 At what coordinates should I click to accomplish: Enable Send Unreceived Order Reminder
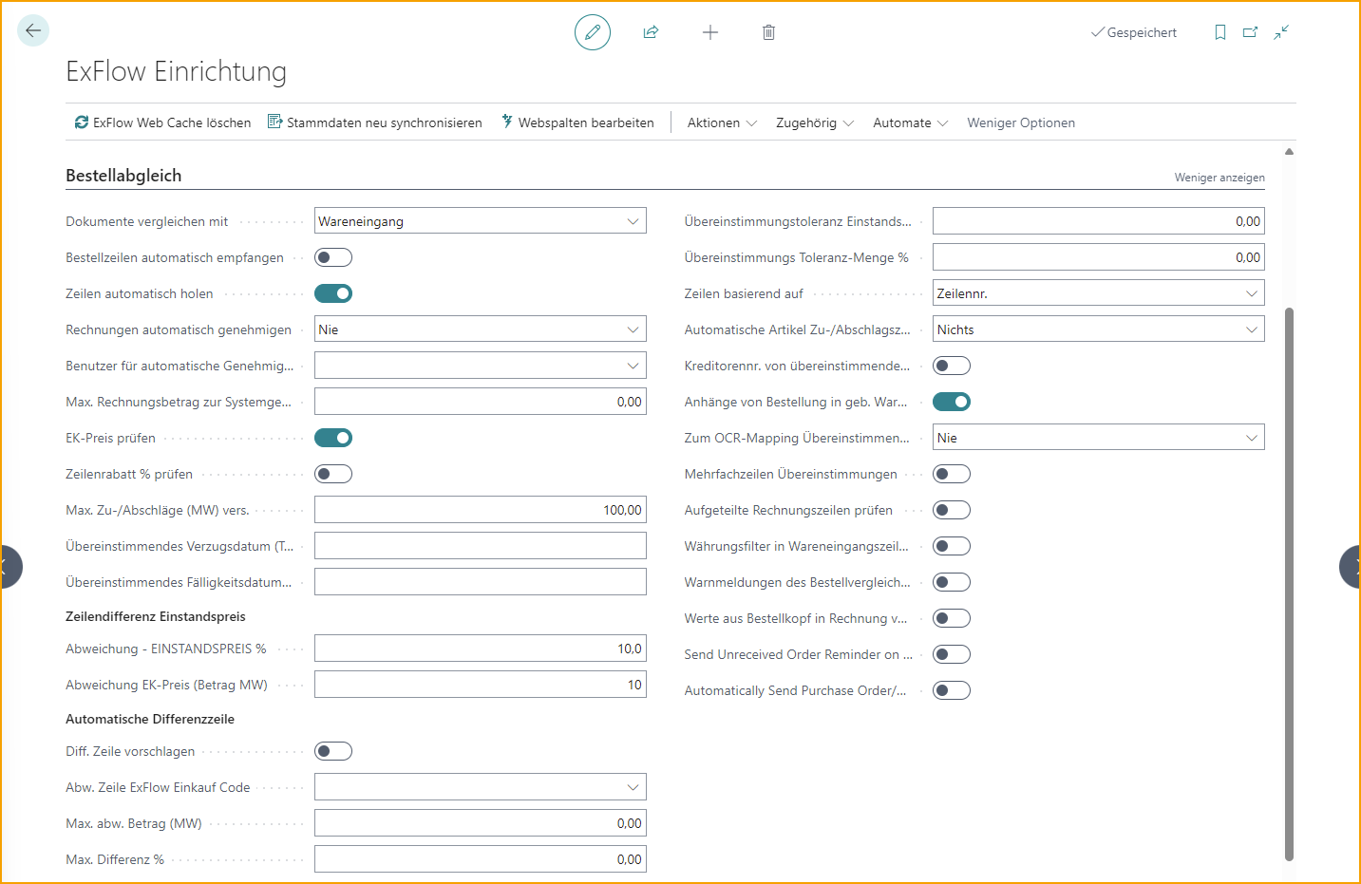tap(952, 654)
